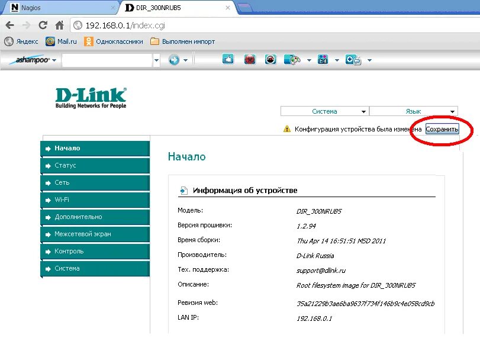The image size is (480, 341).
Task: Expand the TV icon dropdown arrow
Action: tap(369, 60)
